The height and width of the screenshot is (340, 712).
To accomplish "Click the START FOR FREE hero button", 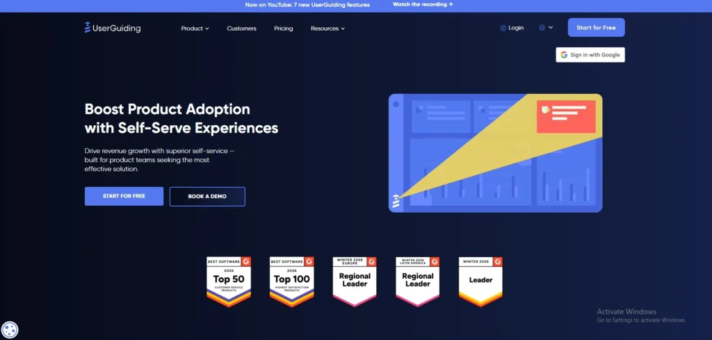I will pos(124,196).
